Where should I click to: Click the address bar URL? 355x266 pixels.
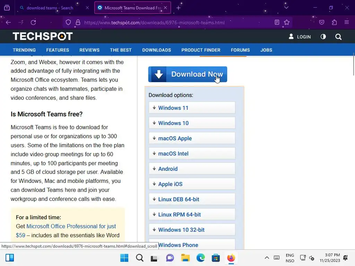[154, 23]
